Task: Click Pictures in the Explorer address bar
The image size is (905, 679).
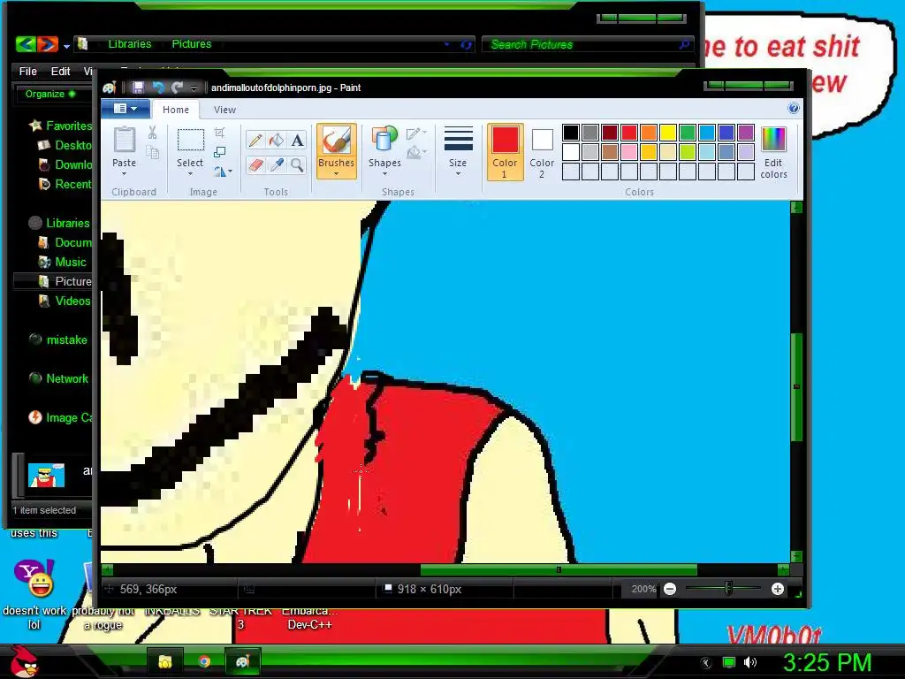Action: pyautogui.click(x=192, y=44)
